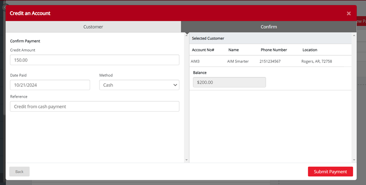This screenshot has height=185, width=366.
Task: Click the Submit Payment button
Action: tap(330, 172)
